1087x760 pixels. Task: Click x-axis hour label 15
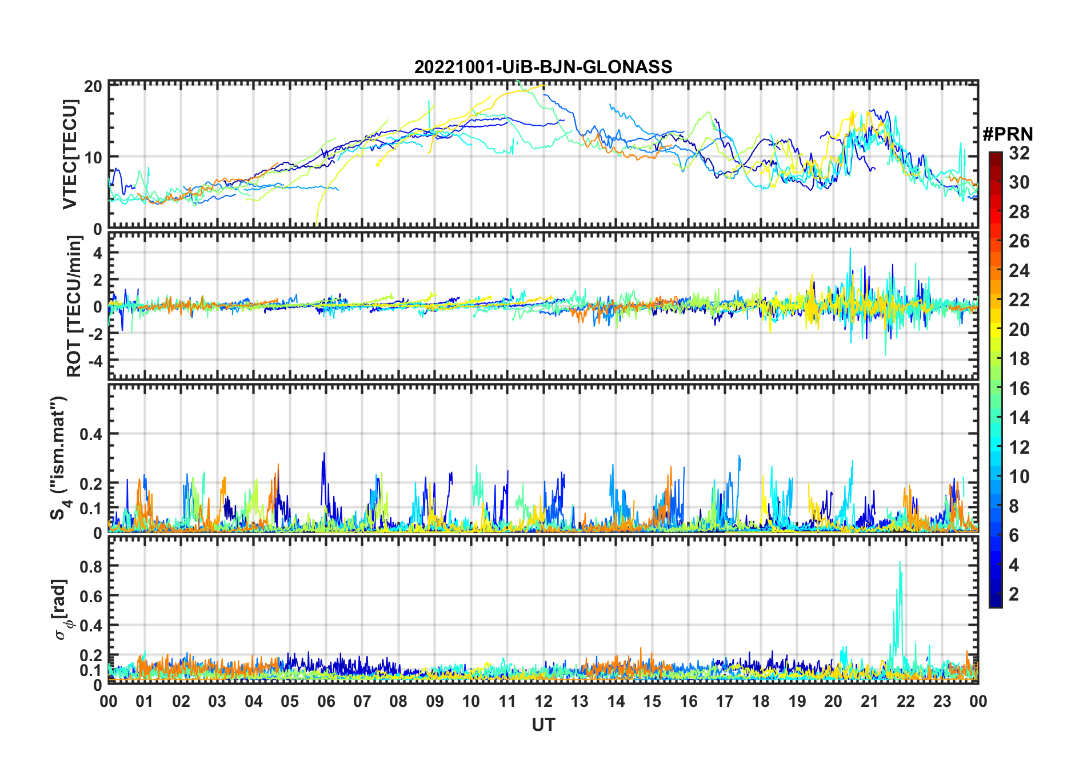652,702
